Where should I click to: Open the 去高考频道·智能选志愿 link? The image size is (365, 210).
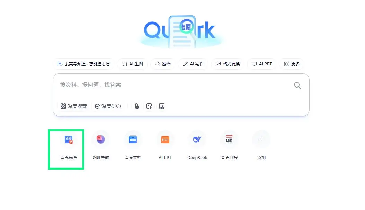click(x=84, y=64)
